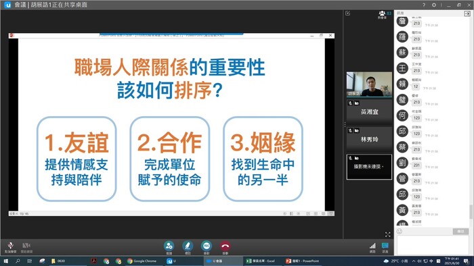474x266 pixels.
Task: Open the 0630 folder taskbar item
Action: coord(68,261)
